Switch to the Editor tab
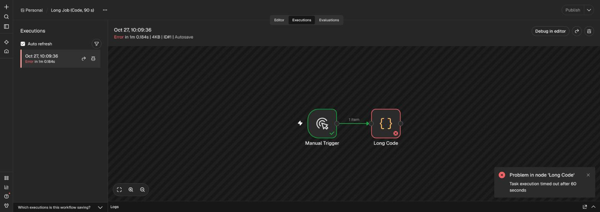The height and width of the screenshot is (212, 600). tap(279, 20)
